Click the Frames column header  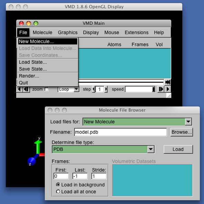tap(140, 44)
